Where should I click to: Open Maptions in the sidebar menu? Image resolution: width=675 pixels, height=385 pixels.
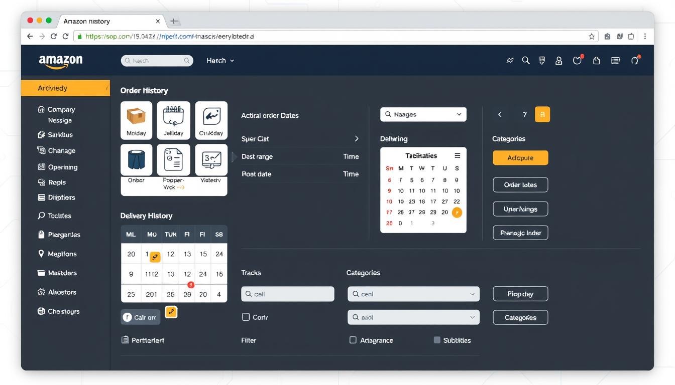tap(62, 254)
